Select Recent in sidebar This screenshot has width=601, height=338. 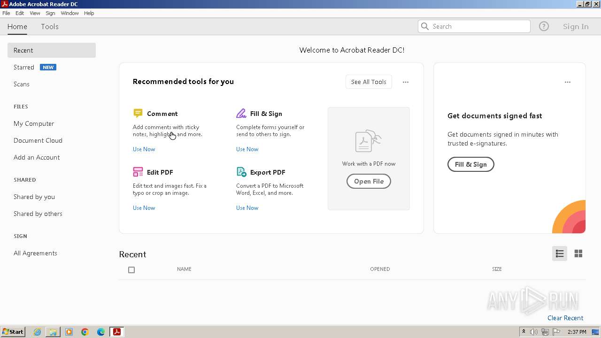click(x=52, y=50)
